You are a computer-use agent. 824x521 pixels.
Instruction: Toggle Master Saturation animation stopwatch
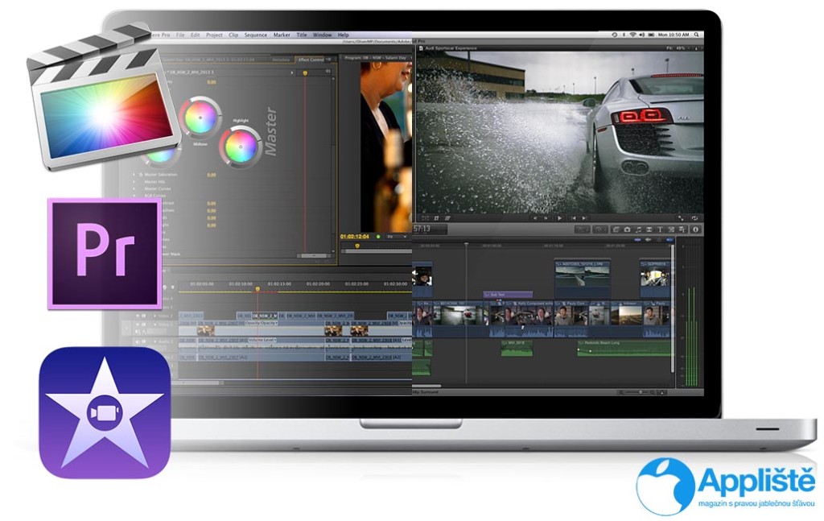click(141, 174)
